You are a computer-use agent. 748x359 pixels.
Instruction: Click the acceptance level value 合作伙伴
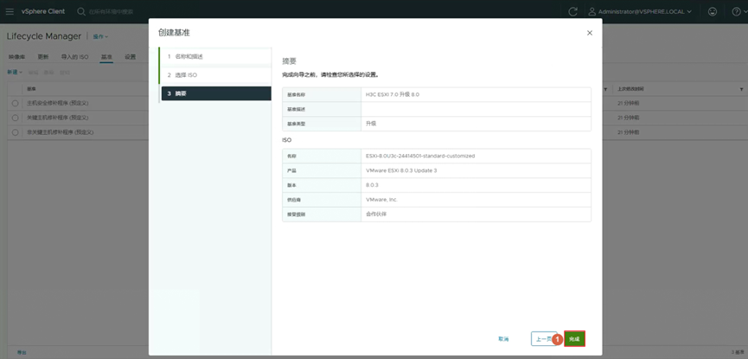pyautogui.click(x=376, y=215)
